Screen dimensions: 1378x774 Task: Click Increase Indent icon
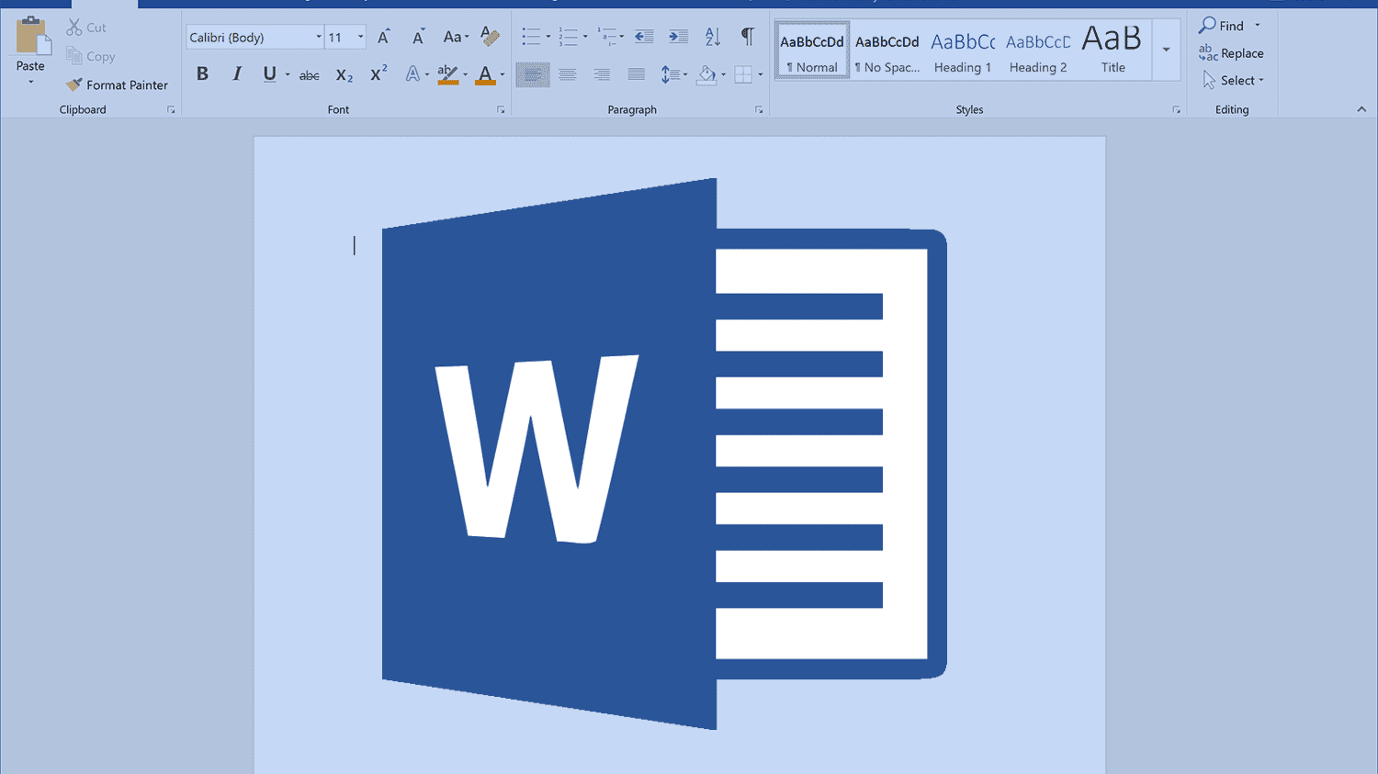pyautogui.click(x=678, y=37)
